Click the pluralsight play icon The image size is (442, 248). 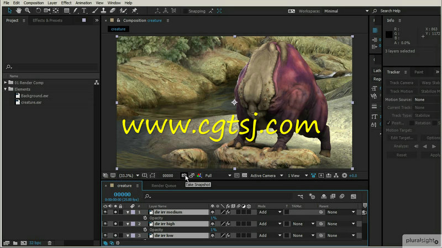[436, 241]
